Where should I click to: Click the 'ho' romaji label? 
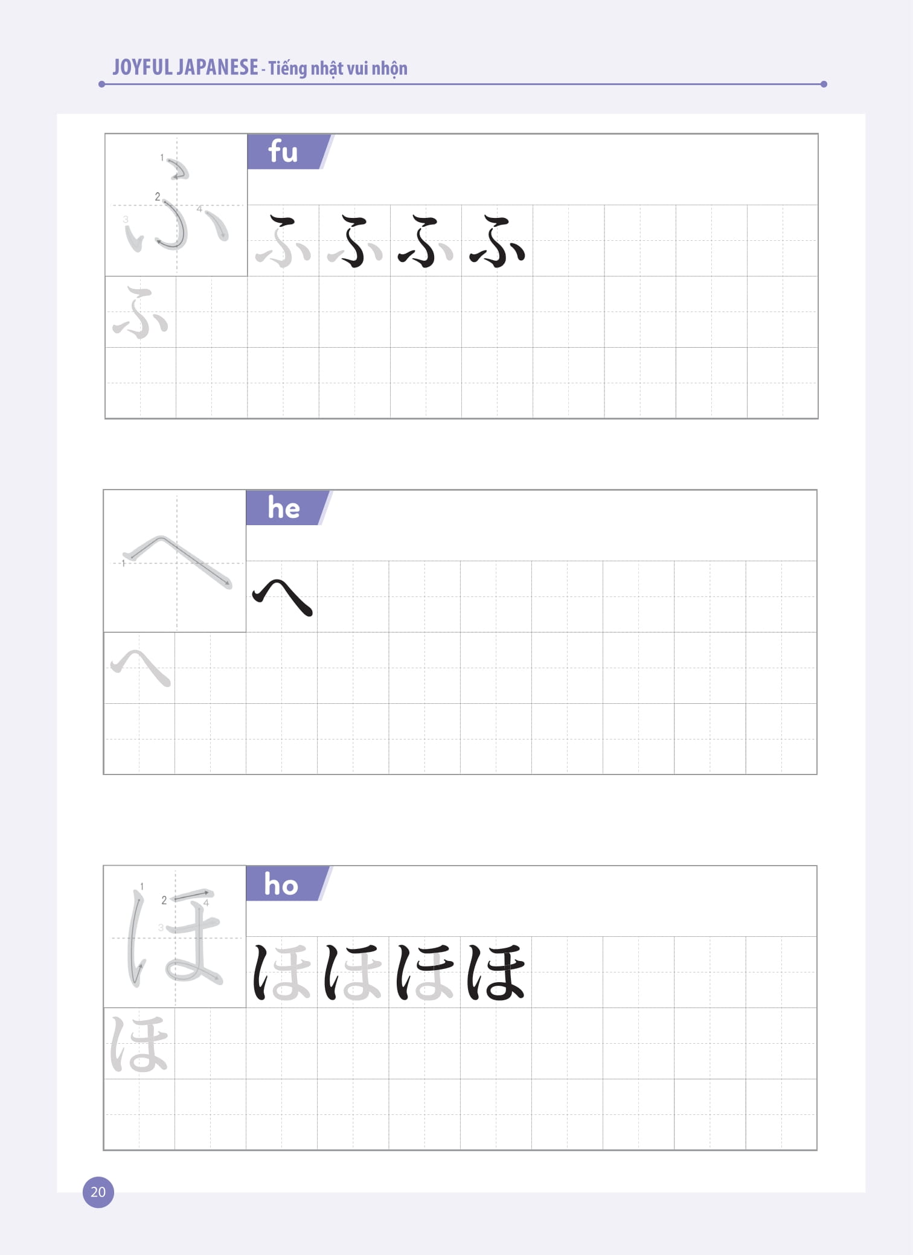281,884
